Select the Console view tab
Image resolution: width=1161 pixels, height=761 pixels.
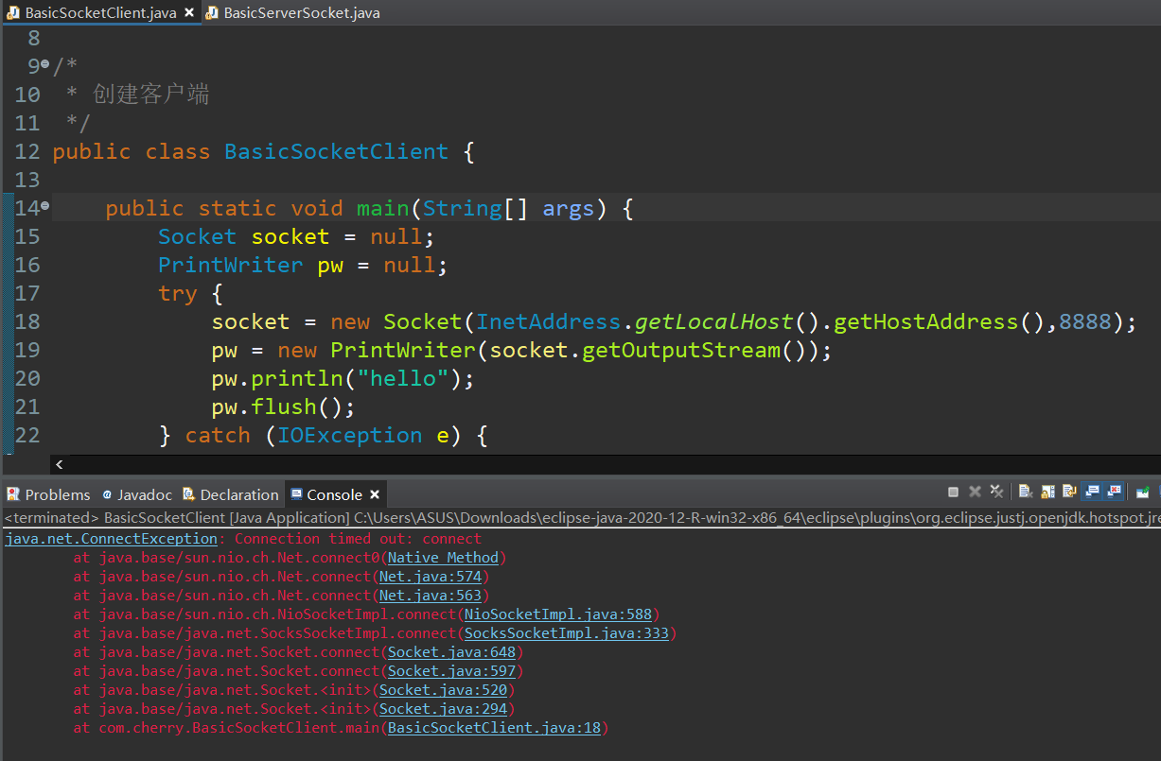(x=334, y=494)
